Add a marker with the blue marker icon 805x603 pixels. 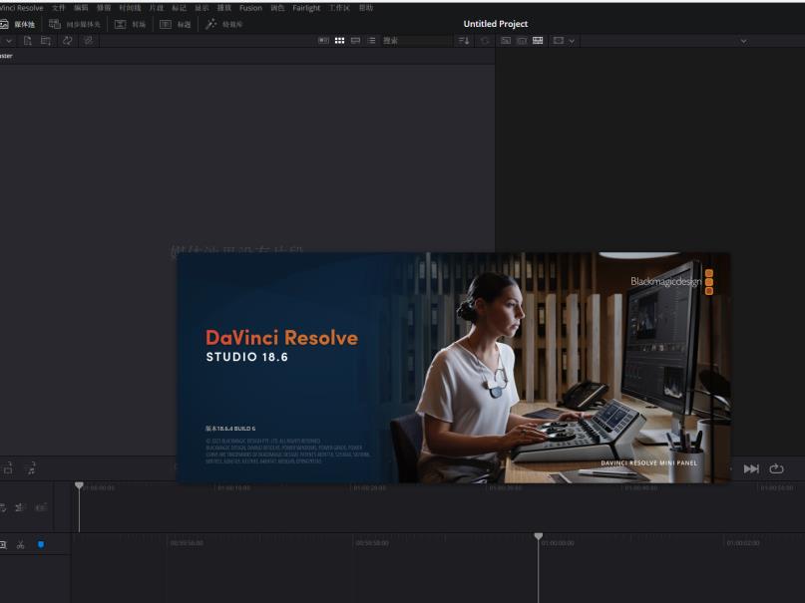41,544
